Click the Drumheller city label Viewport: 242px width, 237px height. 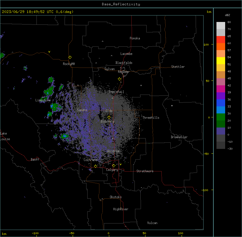[x=179, y=137]
